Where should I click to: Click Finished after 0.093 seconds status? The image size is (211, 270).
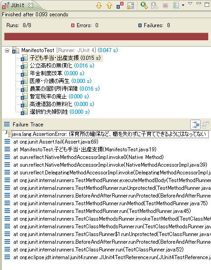point(35,14)
